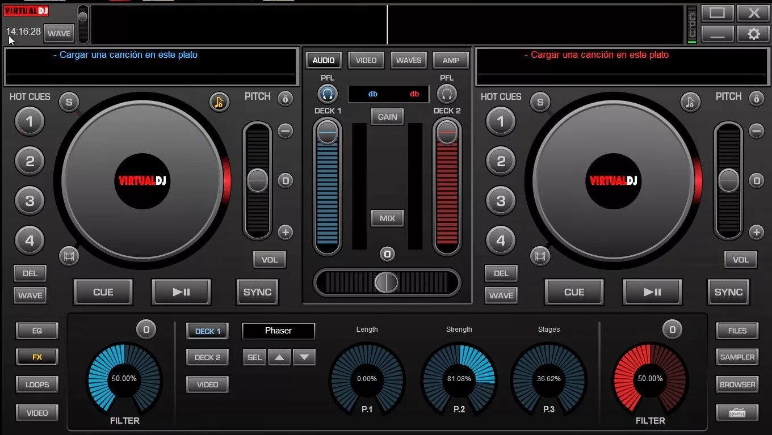The image size is (772, 435).
Task: Click the down arrow beside SEL
Action: [304, 357]
